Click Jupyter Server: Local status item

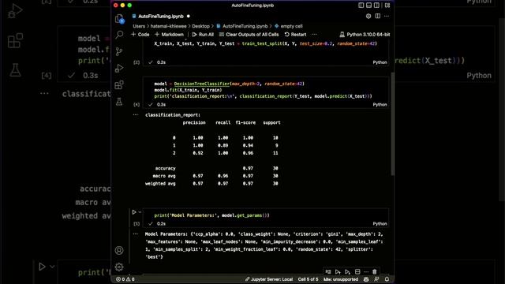tap(269, 279)
